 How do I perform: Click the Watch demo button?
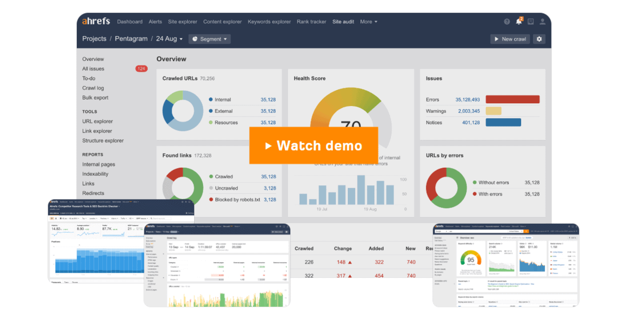(x=314, y=145)
